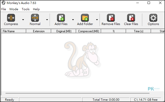Click the Ready status text
Screen dimensions: 165x102
click(9, 99)
